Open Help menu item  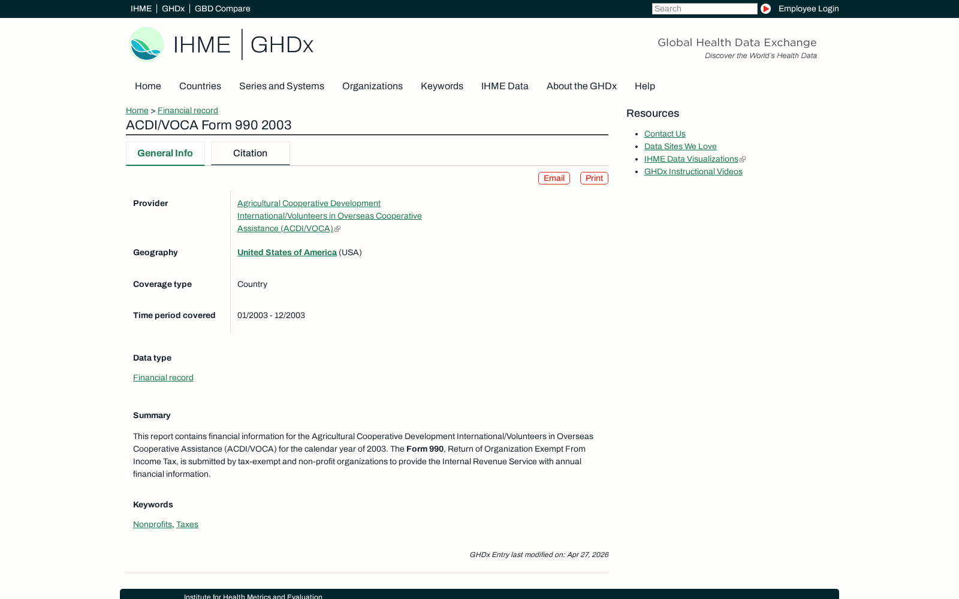(x=645, y=86)
